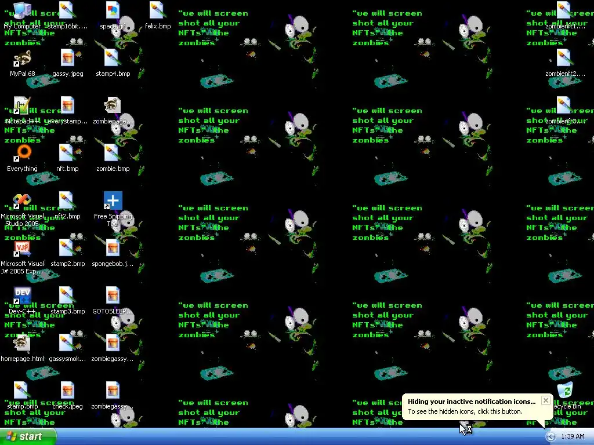Select the felix.bmp file icon
The width and height of the screenshot is (594, 445).
158,10
